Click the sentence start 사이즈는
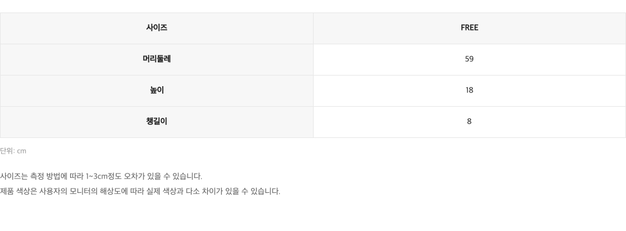Image resolution: width=626 pixels, height=231 pixels. click(x=14, y=177)
